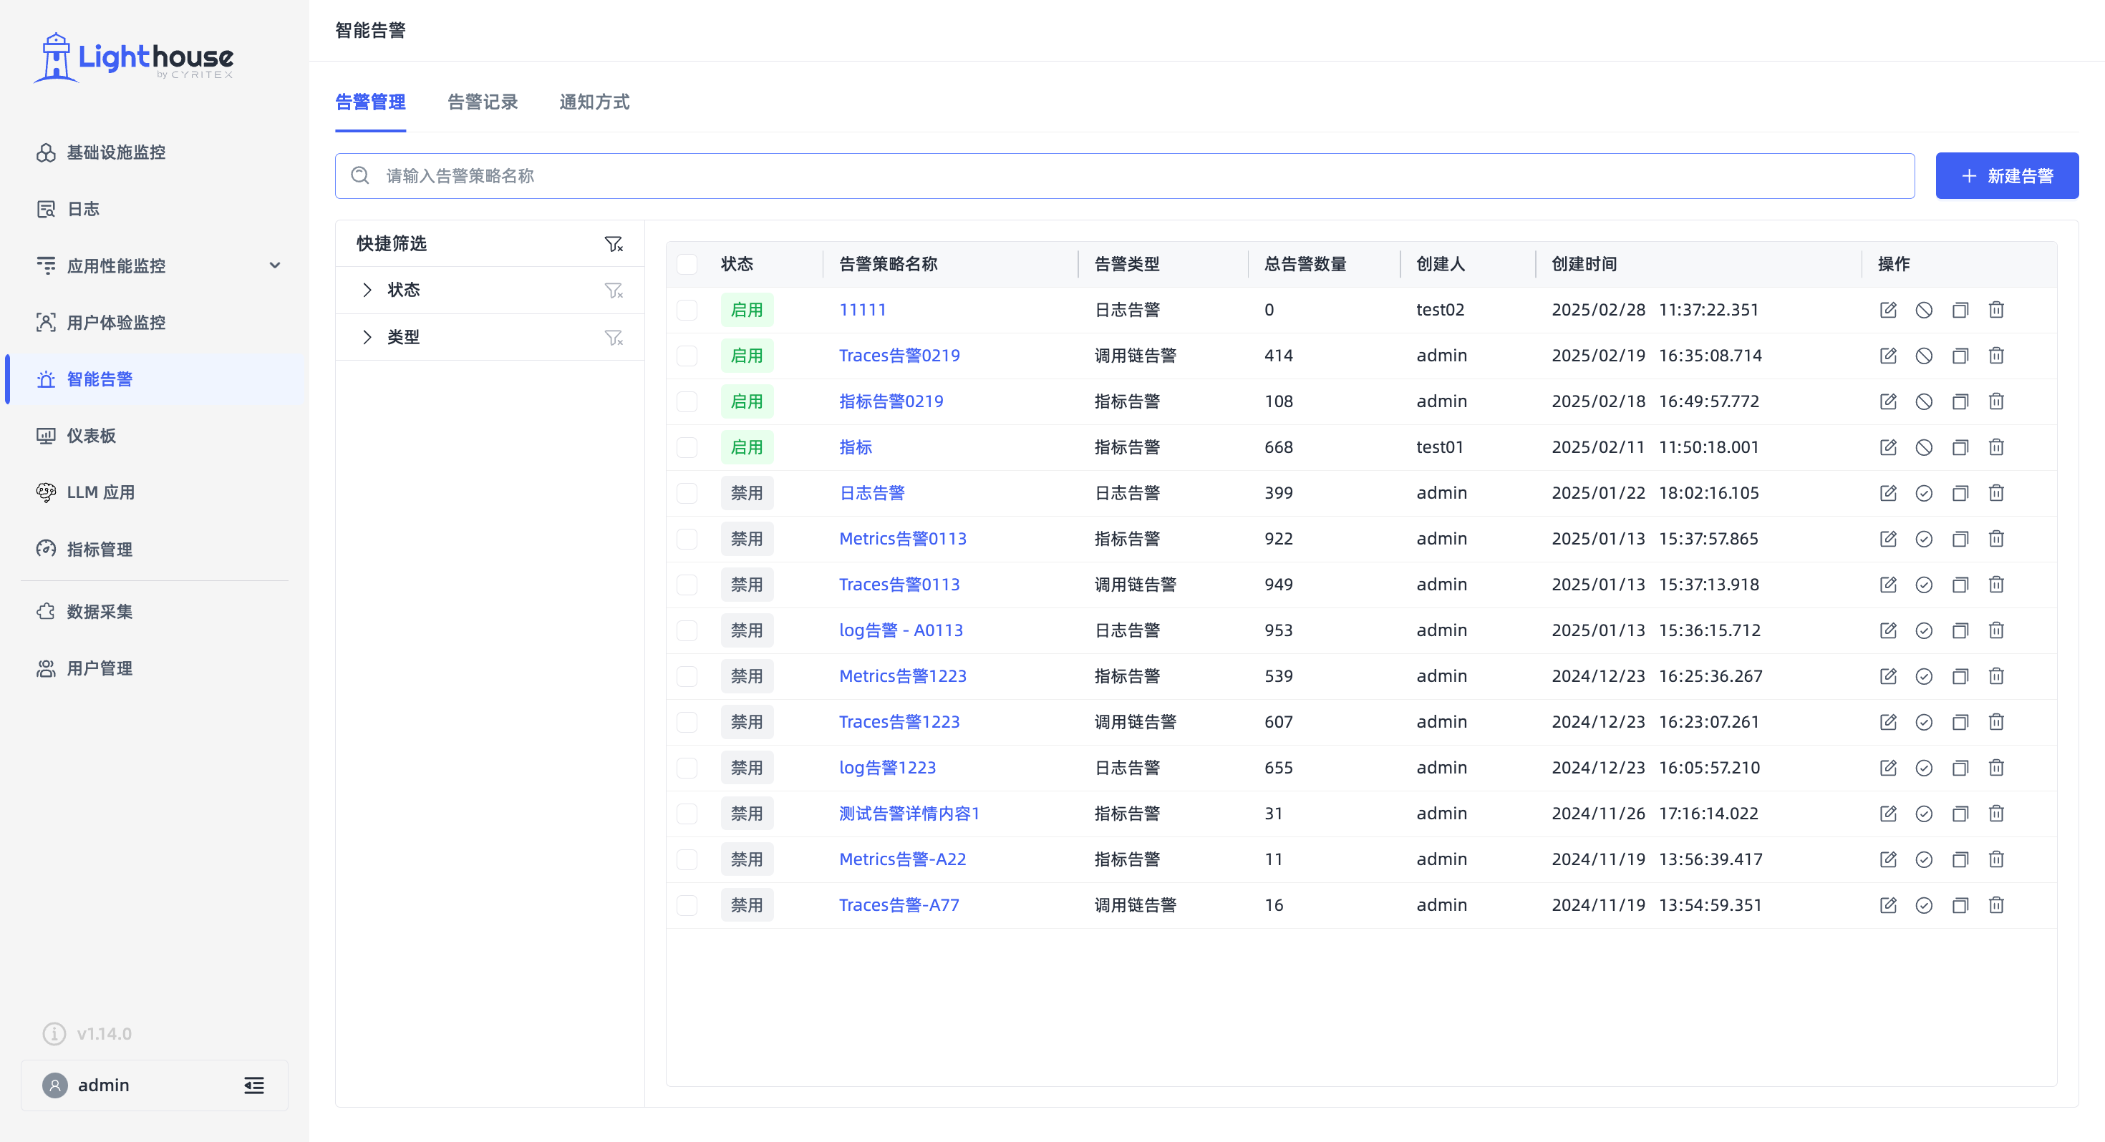This screenshot has width=2105, height=1142.
Task: Open the log告警 - A0113 link
Action: point(901,630)
